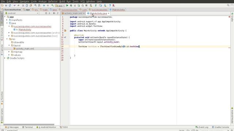The image size is (234, 131).
Task: Click the collapse all icon in project panel
Action: (x=49, y=13)
